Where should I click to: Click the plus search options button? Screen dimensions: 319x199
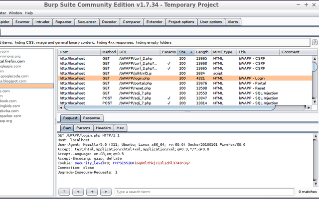click(x=92, y=192)
